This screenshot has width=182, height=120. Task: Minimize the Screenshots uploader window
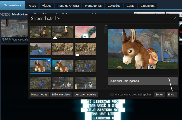(166, 18)
